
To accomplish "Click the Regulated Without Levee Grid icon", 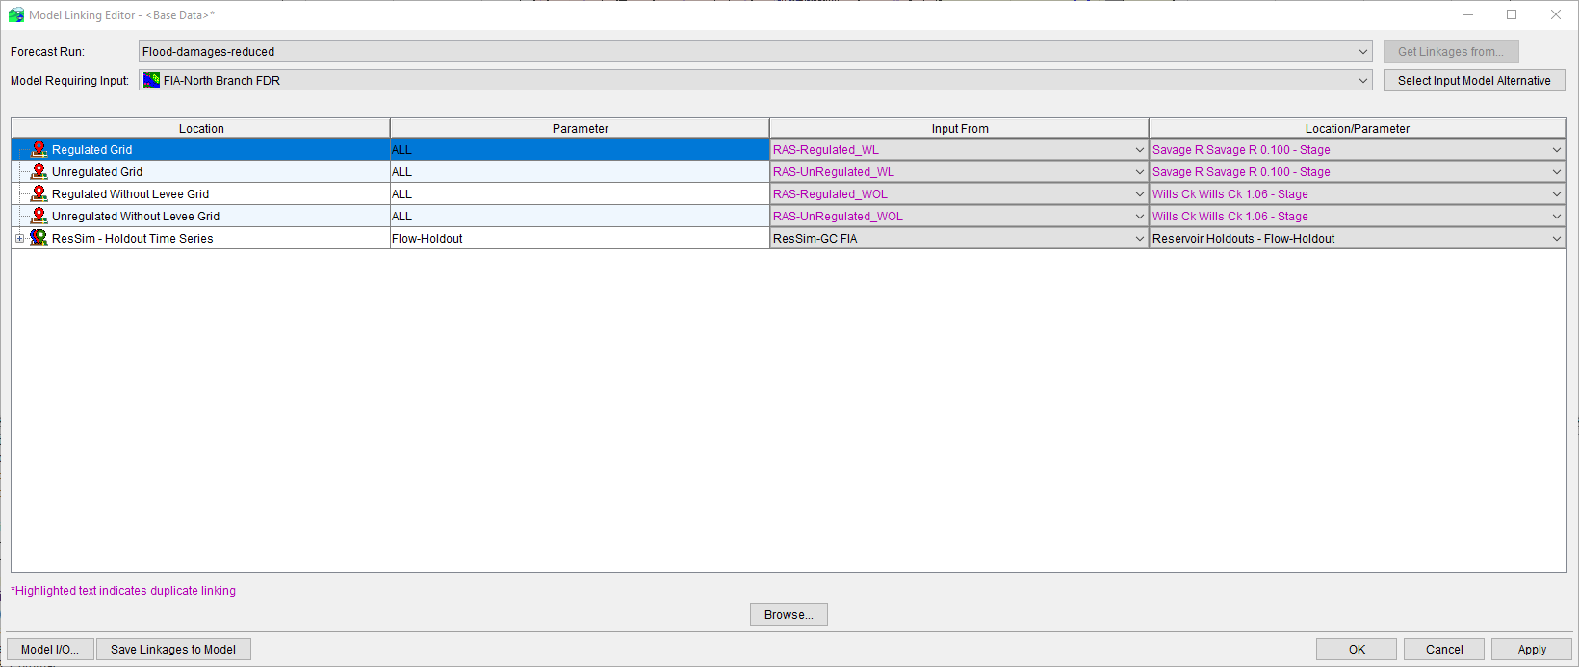I will [x=39, y=193].
